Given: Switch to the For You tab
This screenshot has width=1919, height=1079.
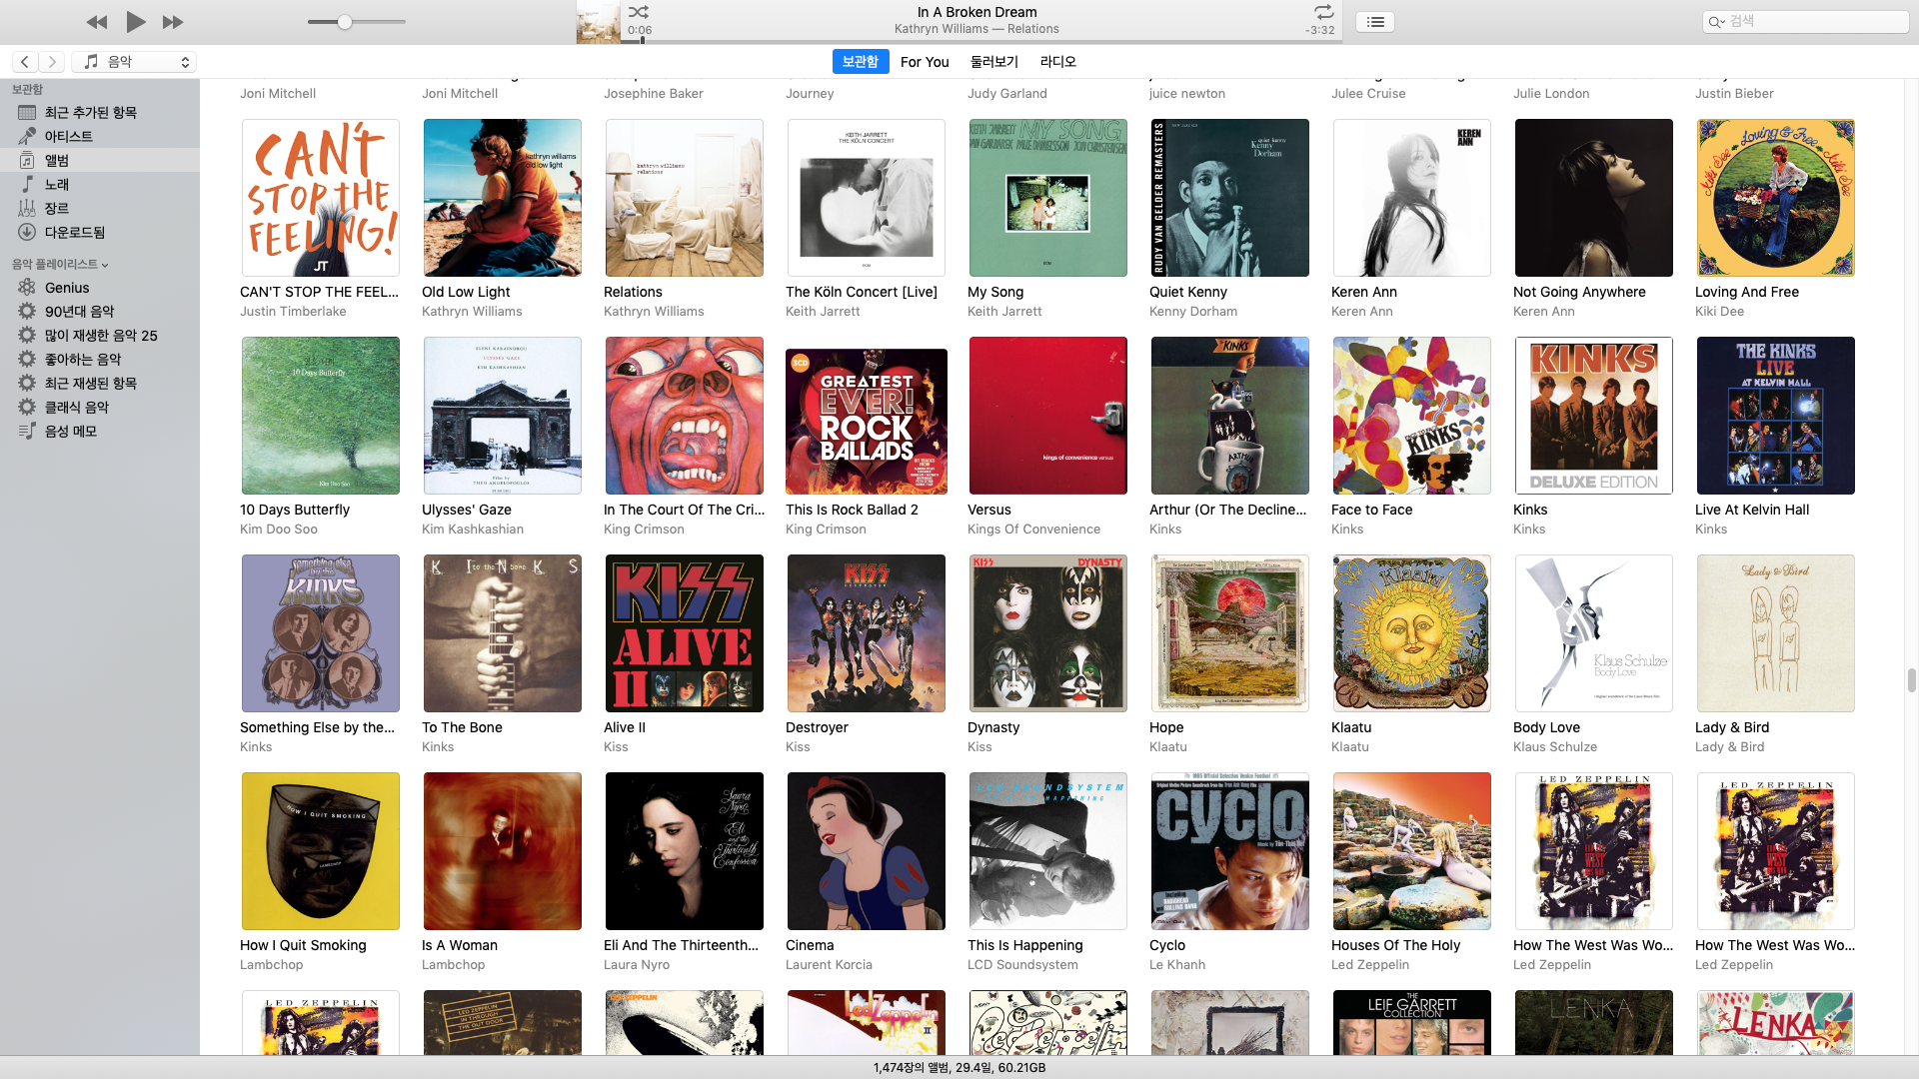Looking at the screenshot, I should point(924,62).
